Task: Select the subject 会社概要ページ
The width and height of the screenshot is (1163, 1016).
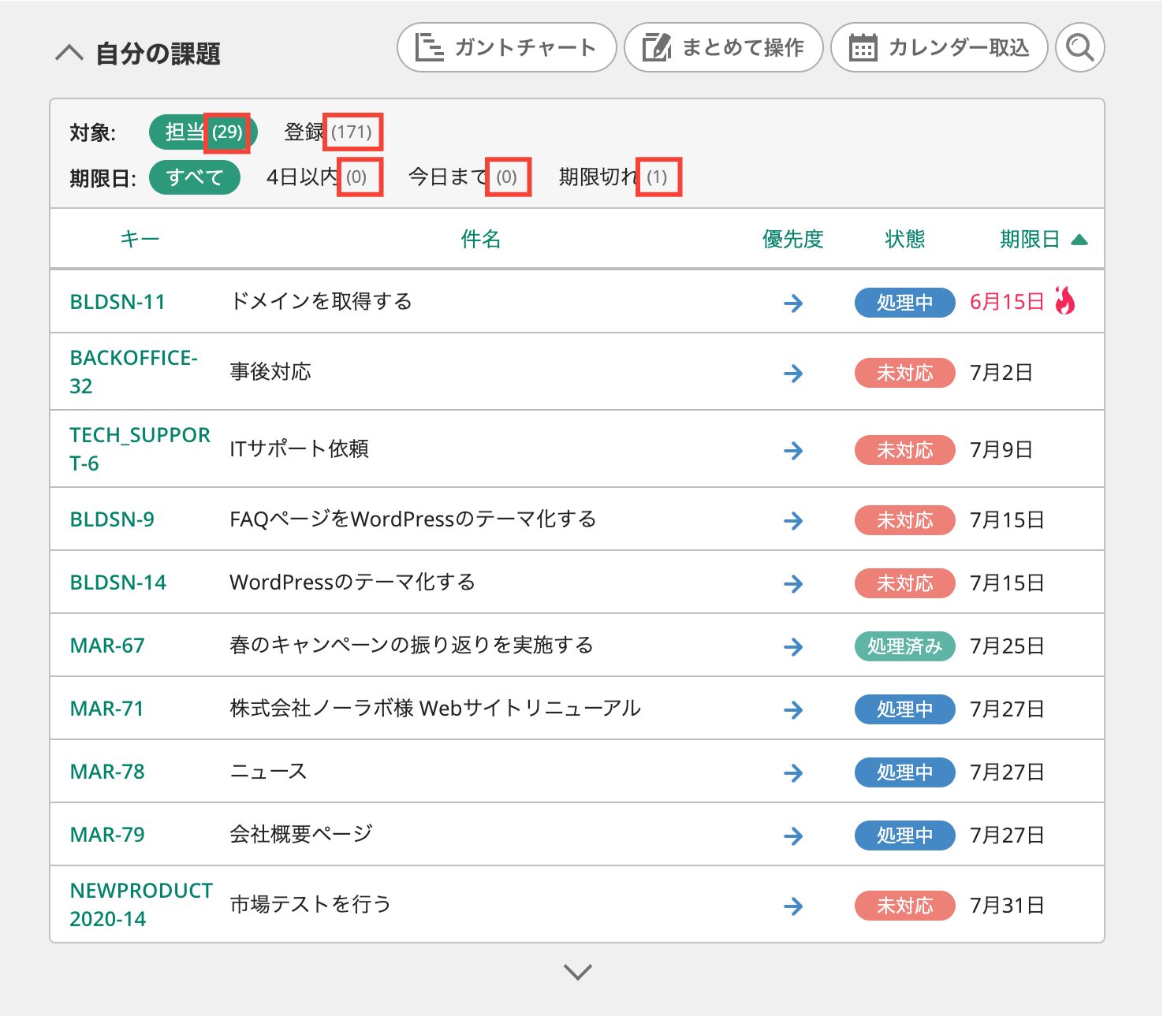Action: pos(301,834)
